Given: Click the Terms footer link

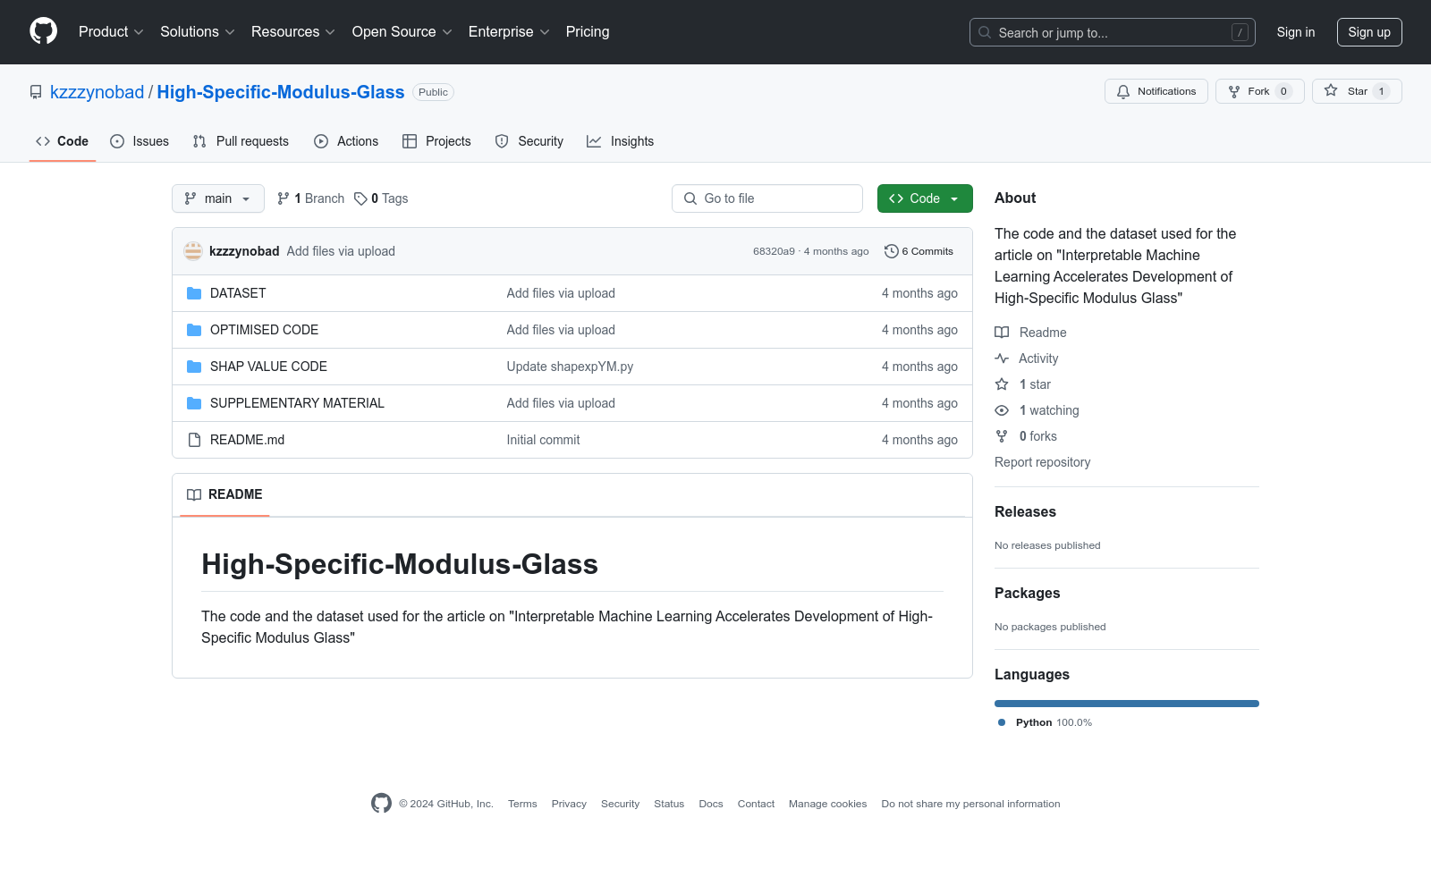Looking at the screenshot, I should 522,804.
